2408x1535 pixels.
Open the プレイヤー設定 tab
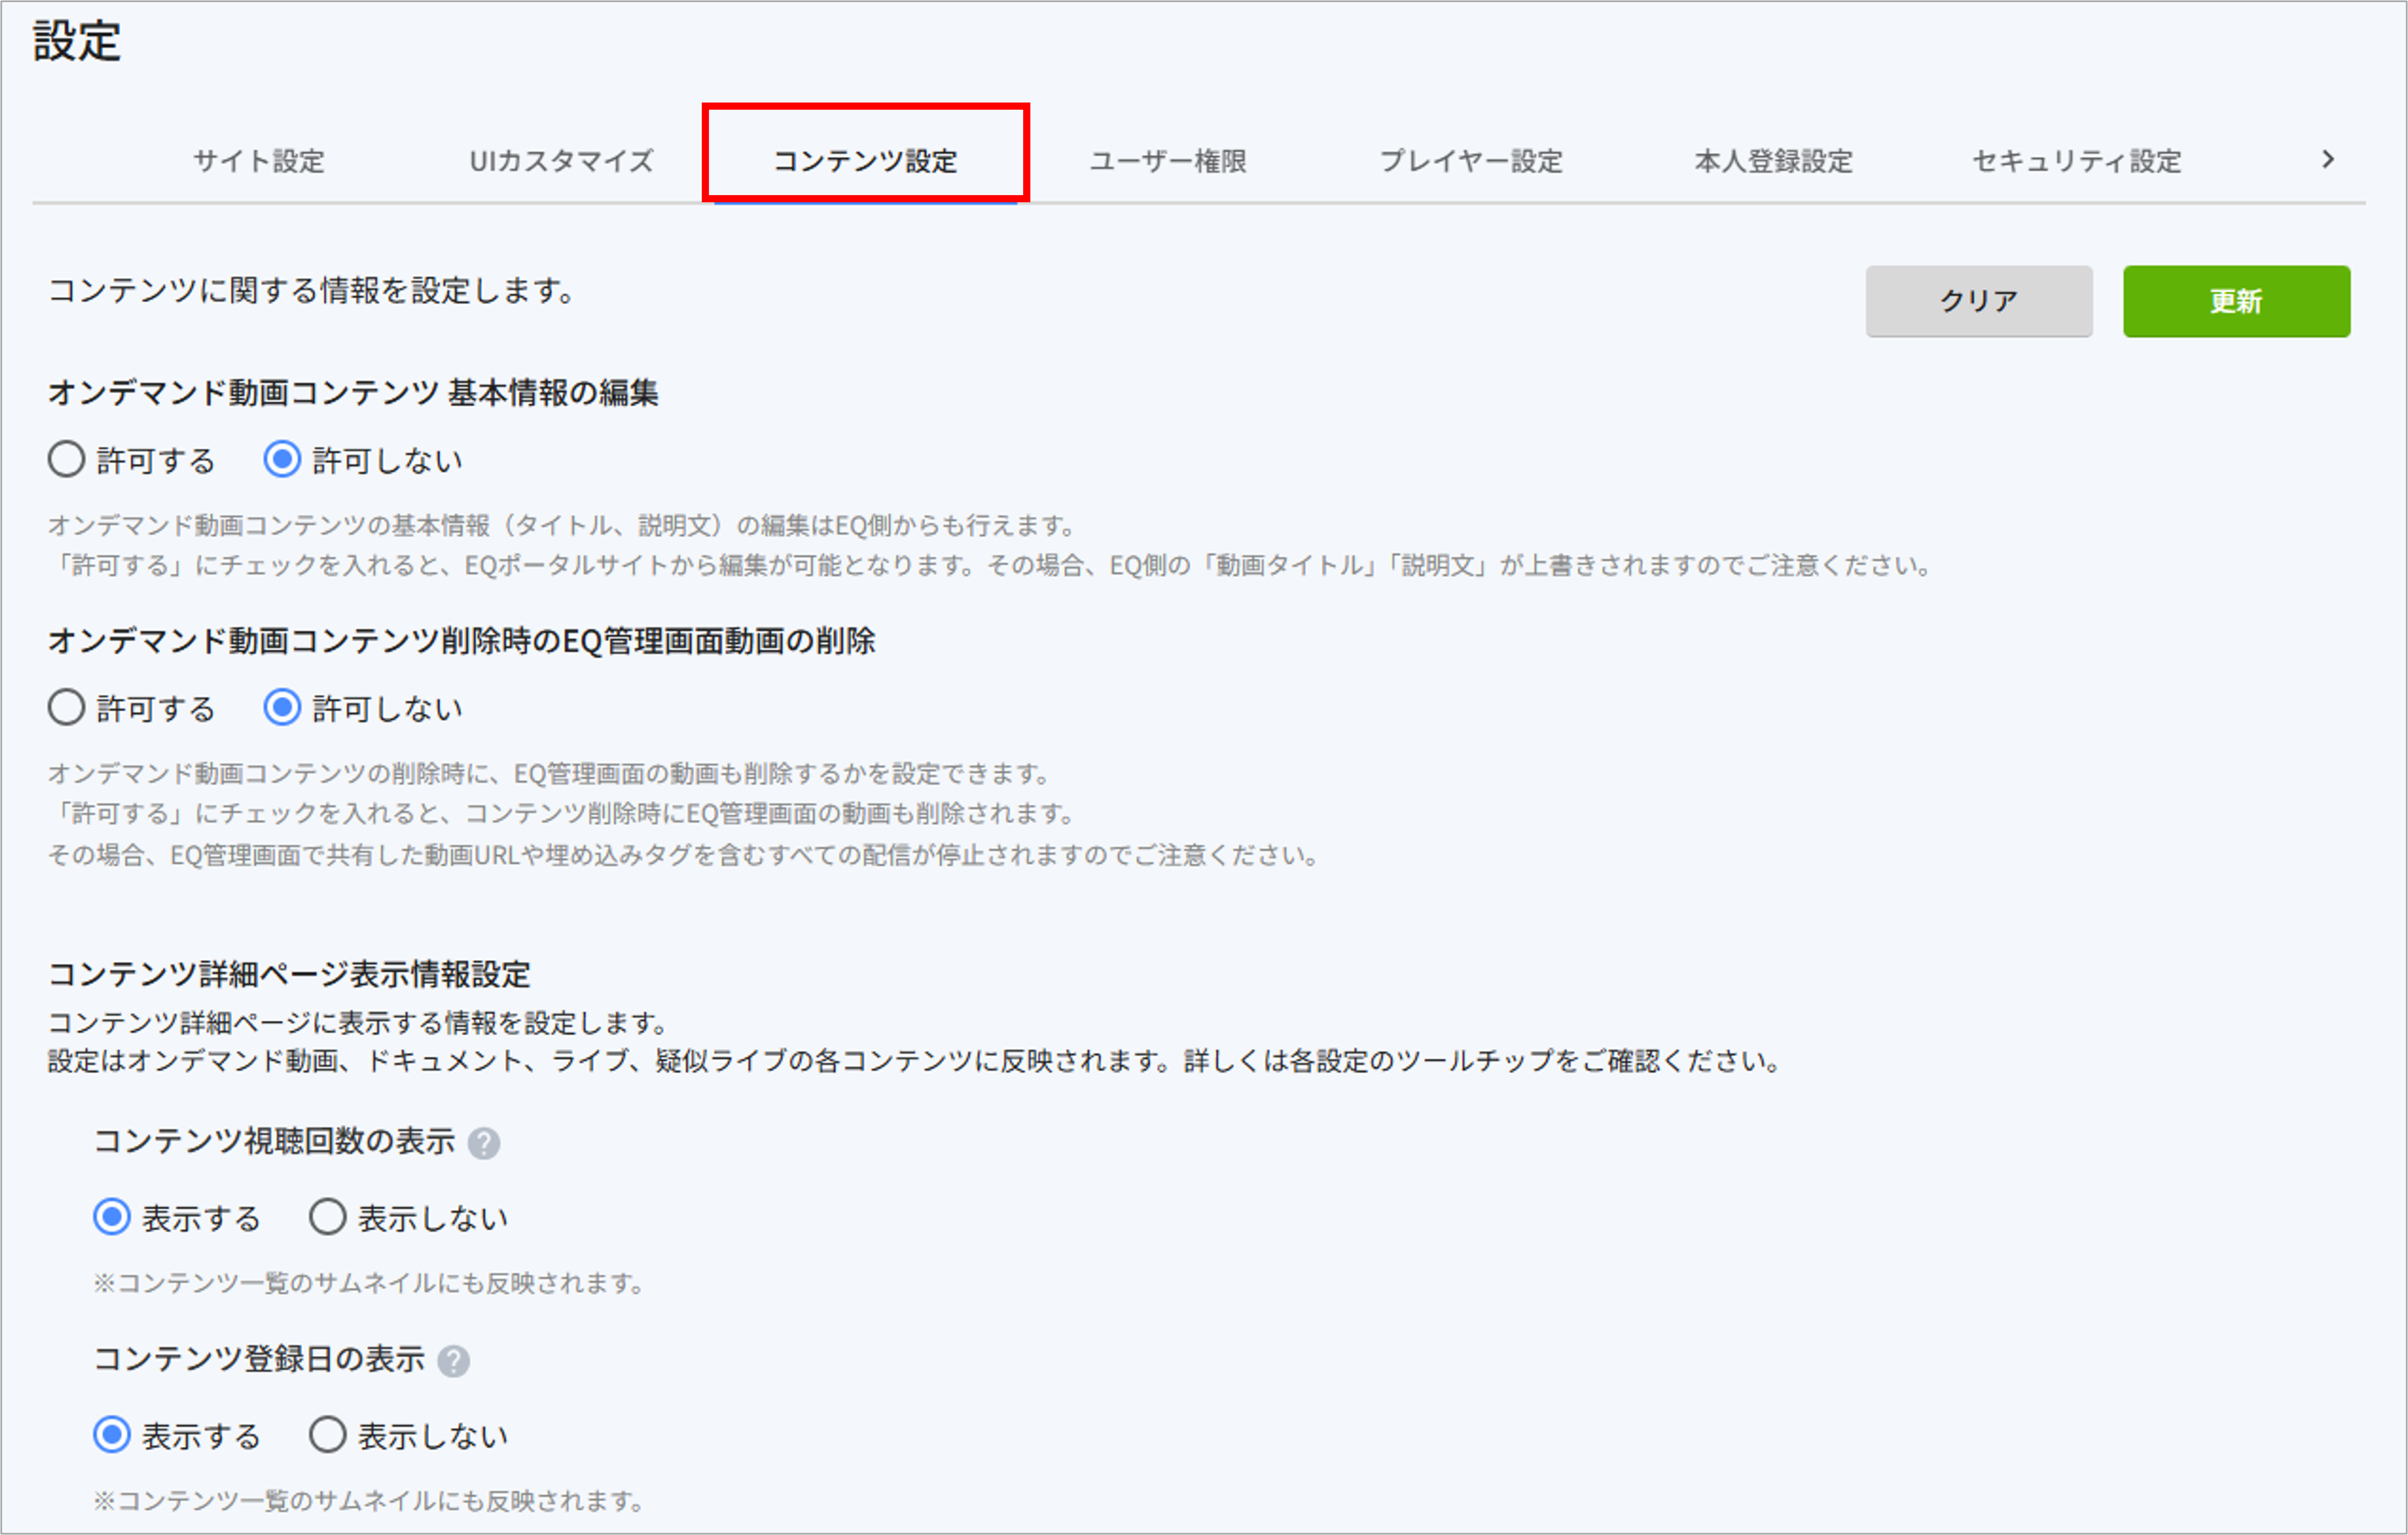(1471, 161)
